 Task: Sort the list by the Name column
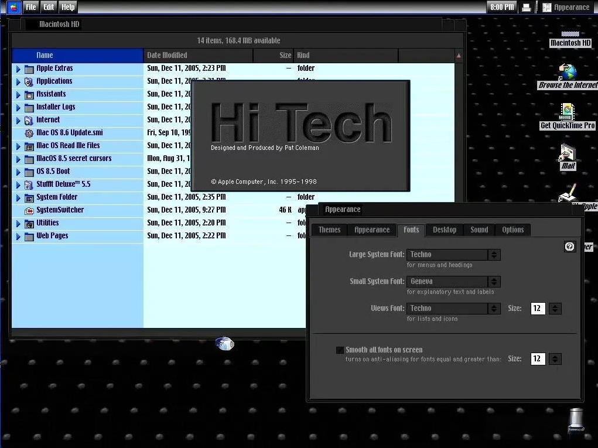click(x=78, y=55)
